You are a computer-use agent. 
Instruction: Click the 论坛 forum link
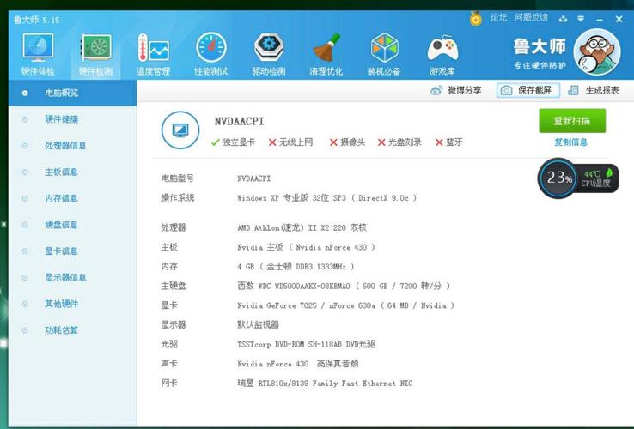coord(498,17)
